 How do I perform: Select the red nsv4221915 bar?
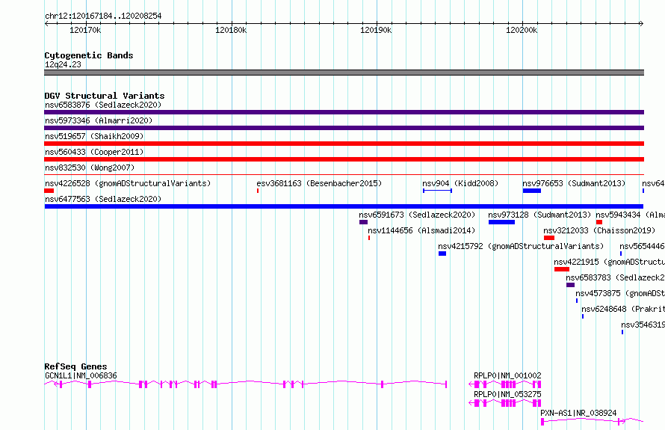(x=562, y=269)
